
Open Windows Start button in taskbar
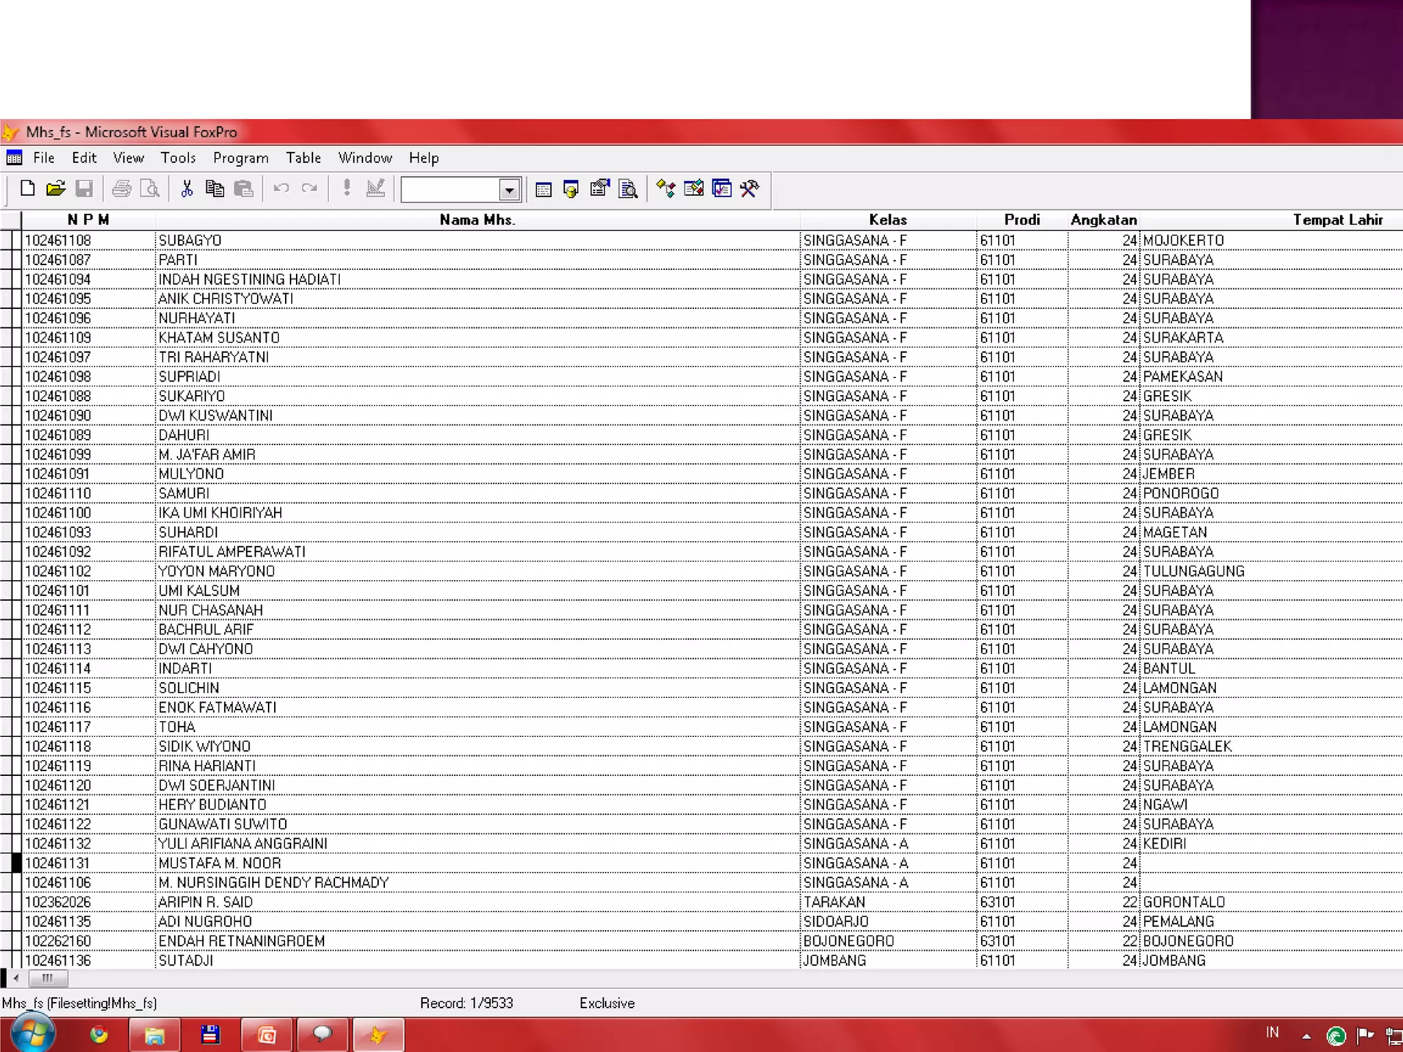[32, 1034]
